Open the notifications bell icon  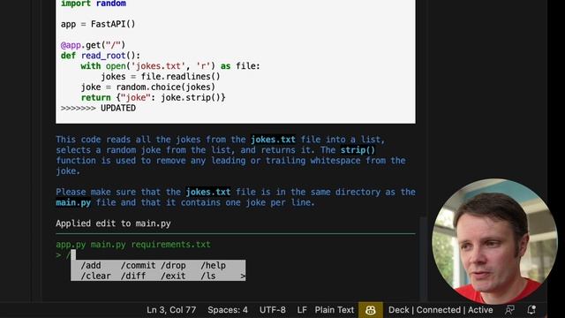tap(531, 310)
